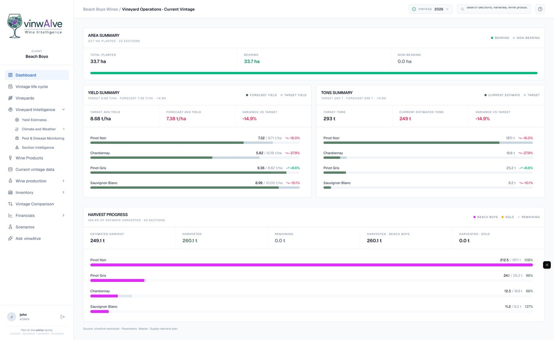Click the Wine production flask icon
The height and width of the screenshot is (340, 554).
pos(11,181)
